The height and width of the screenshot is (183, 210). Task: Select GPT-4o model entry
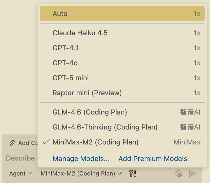pyautogui.click(x=122, y=63)
